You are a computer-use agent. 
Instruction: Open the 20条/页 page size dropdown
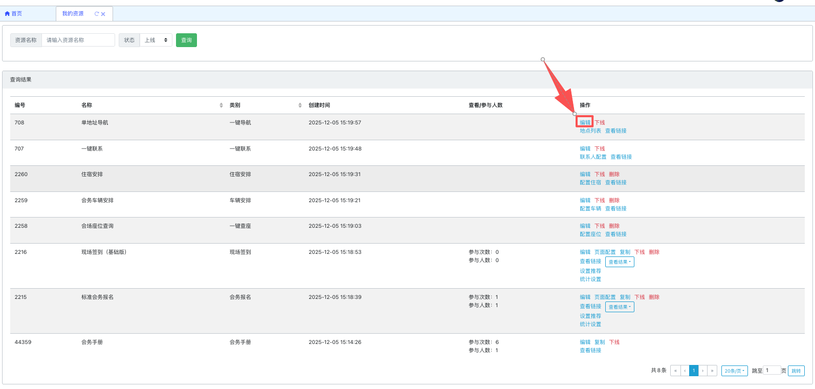734,371
